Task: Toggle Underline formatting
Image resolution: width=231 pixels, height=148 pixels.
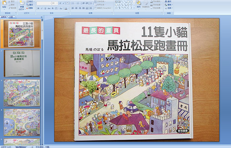Action: [45, 8]
